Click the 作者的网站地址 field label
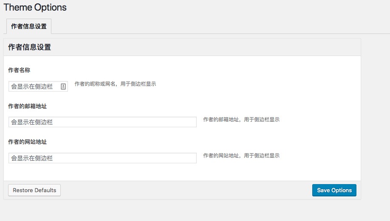This screenshot has width=390, height=221. click(x=27, y=142)
